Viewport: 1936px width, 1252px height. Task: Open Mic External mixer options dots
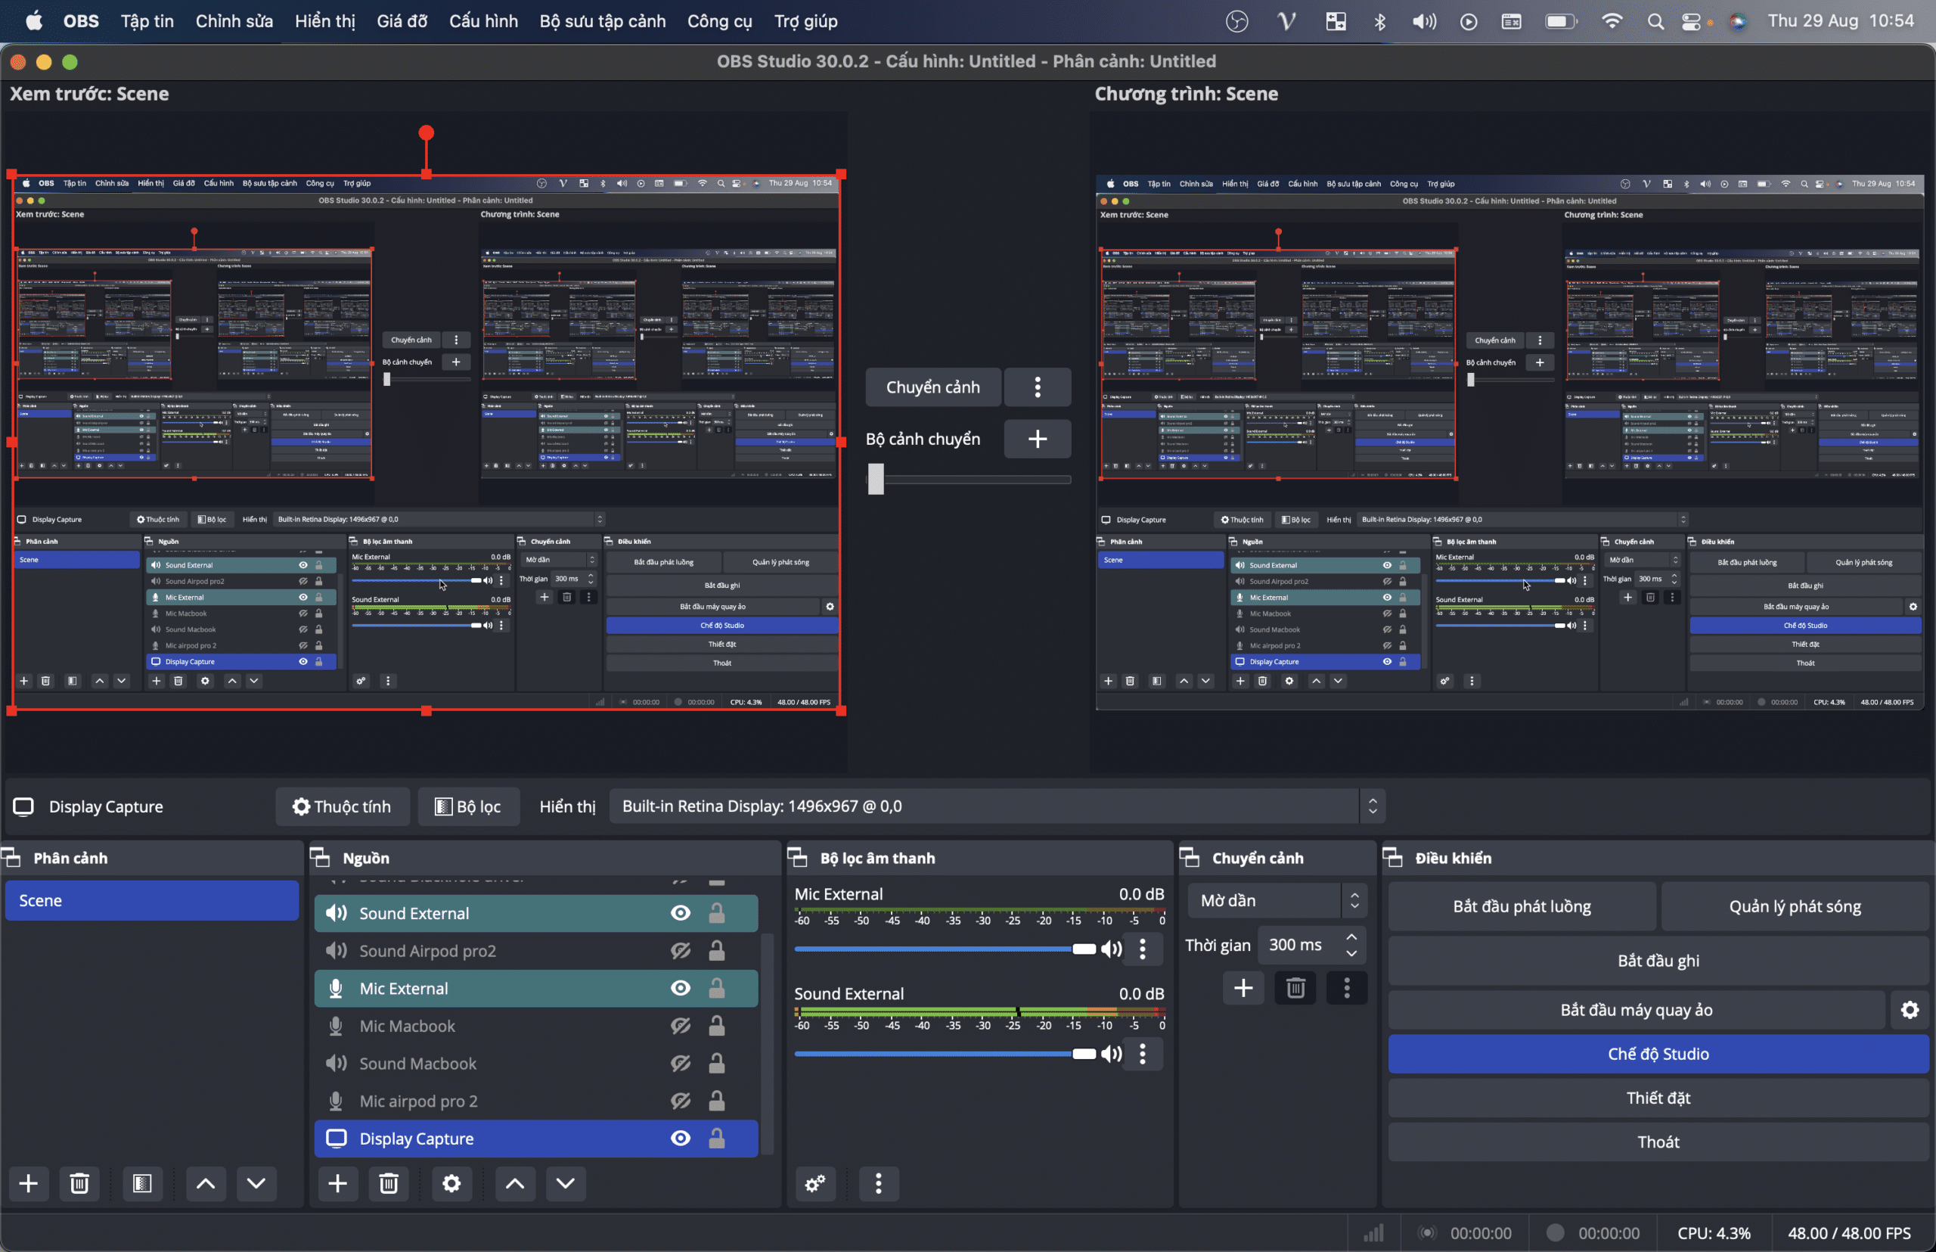coord(1143,949)
